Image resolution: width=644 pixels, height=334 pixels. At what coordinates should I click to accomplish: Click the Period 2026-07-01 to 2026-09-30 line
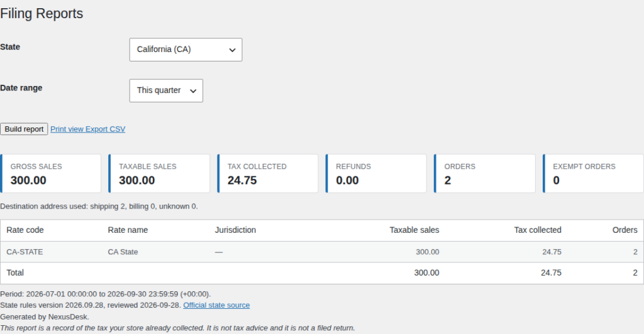[106, 294]
